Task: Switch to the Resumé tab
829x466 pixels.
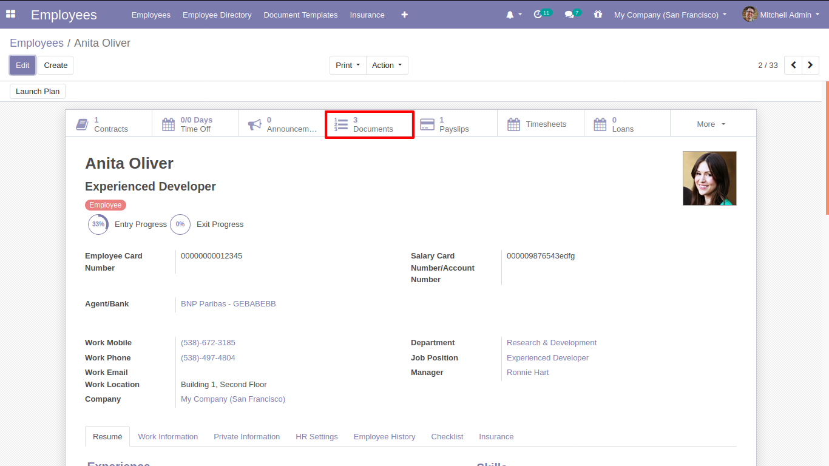Action: pyautogui.click(x=107, y=436)
